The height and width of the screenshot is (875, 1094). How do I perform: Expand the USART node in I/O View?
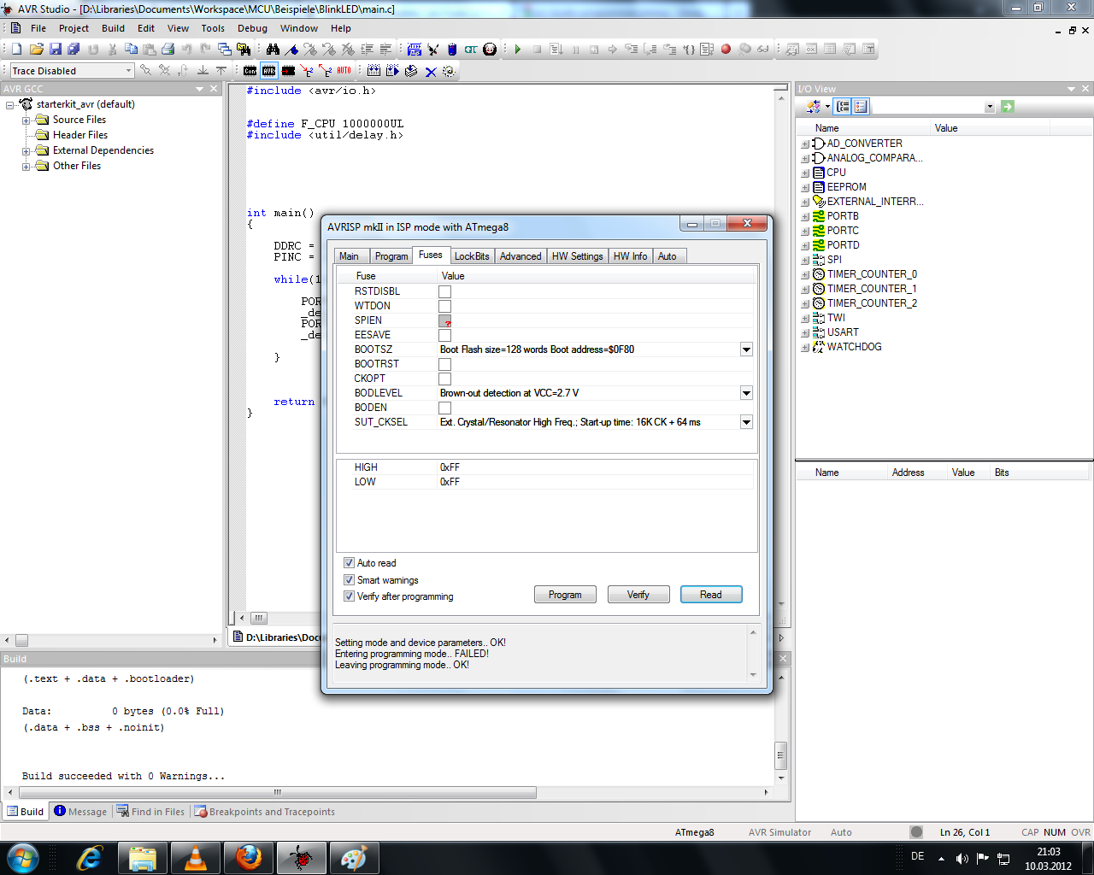(805, 333)
